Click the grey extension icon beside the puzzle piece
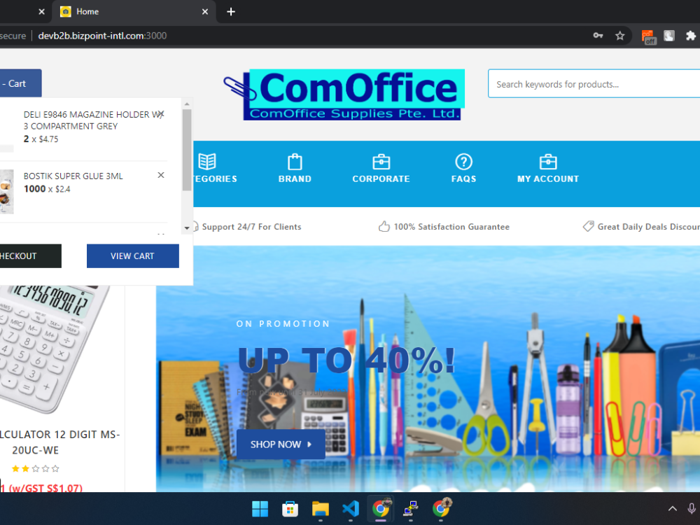 pos(668,36)
